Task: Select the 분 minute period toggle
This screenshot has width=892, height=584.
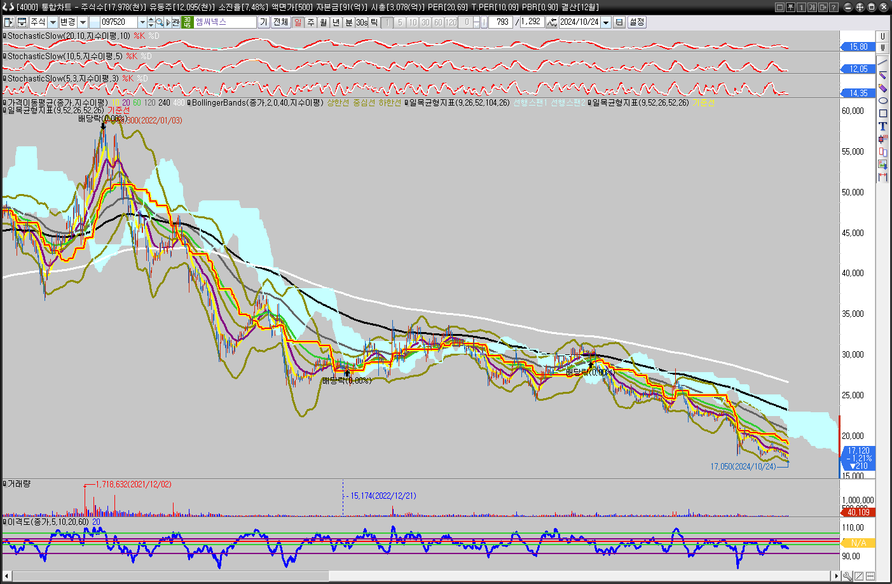Action: click(x=349, y=22)
